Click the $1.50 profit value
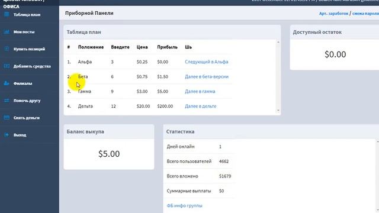 pyautogui.click(x=163, y=76)
